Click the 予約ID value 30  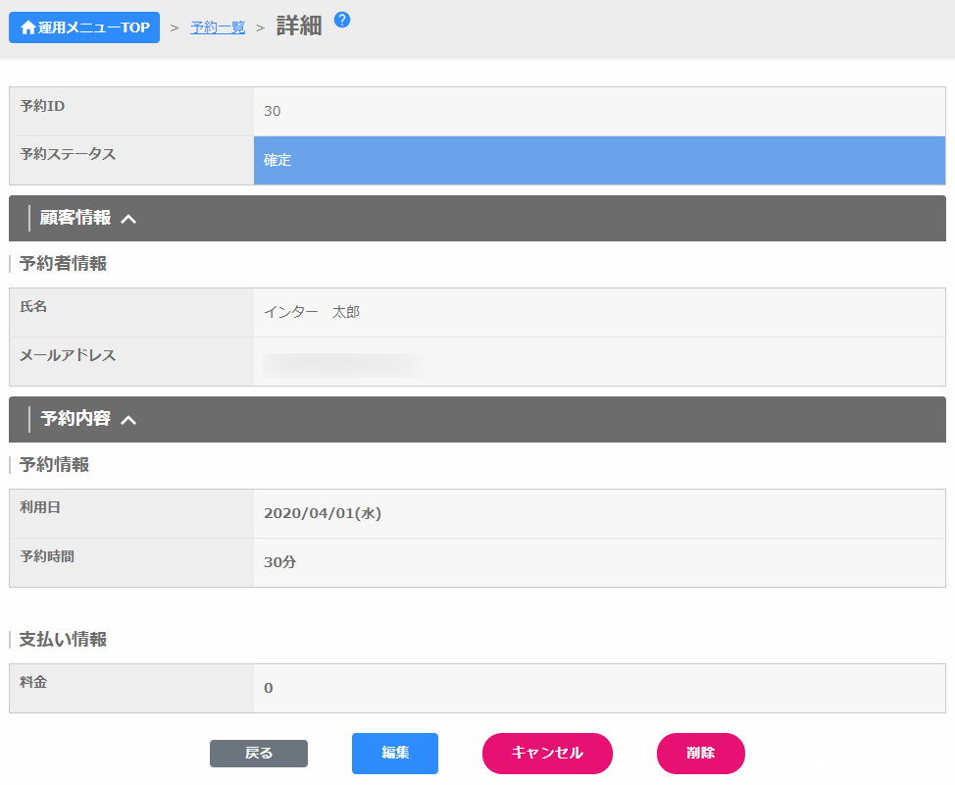[x=273, y=111]
